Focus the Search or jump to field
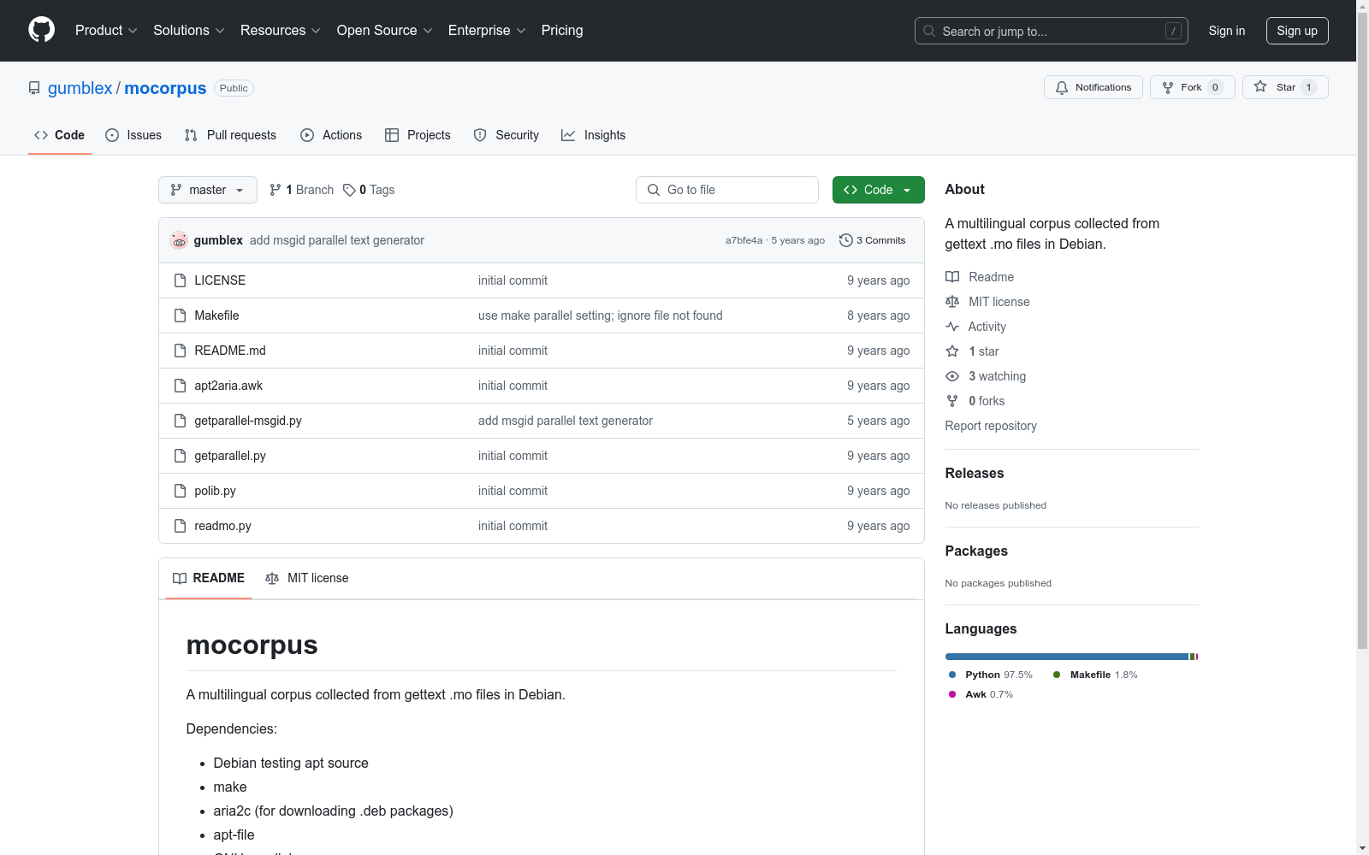This screenshot has height=855, width=1369. tap(1052, 31)
